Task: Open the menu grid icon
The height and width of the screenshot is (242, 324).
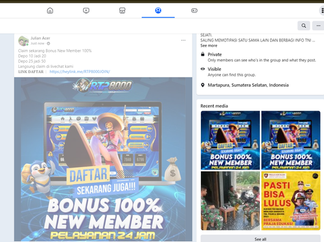Action: coord(322,10)
